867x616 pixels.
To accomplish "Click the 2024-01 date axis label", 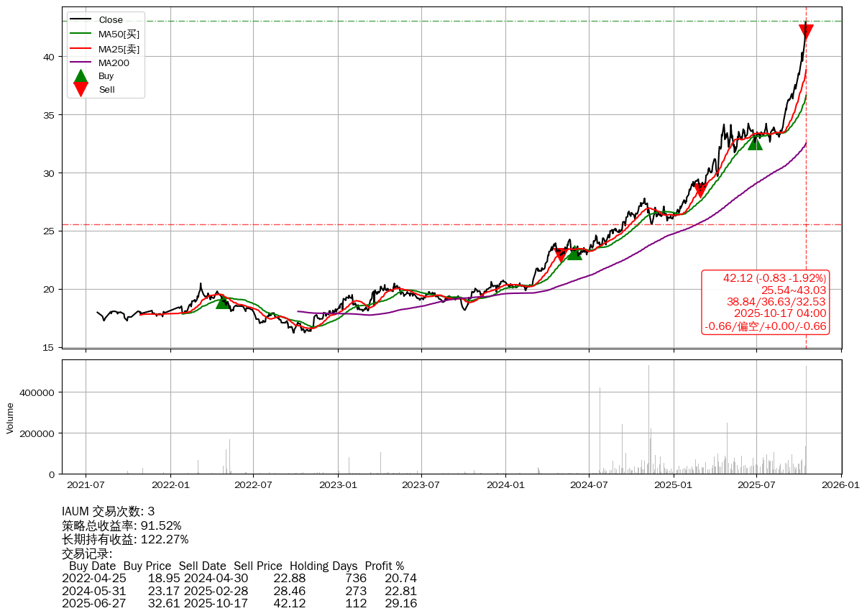I will pyautogui.click(x=505, y=484).
